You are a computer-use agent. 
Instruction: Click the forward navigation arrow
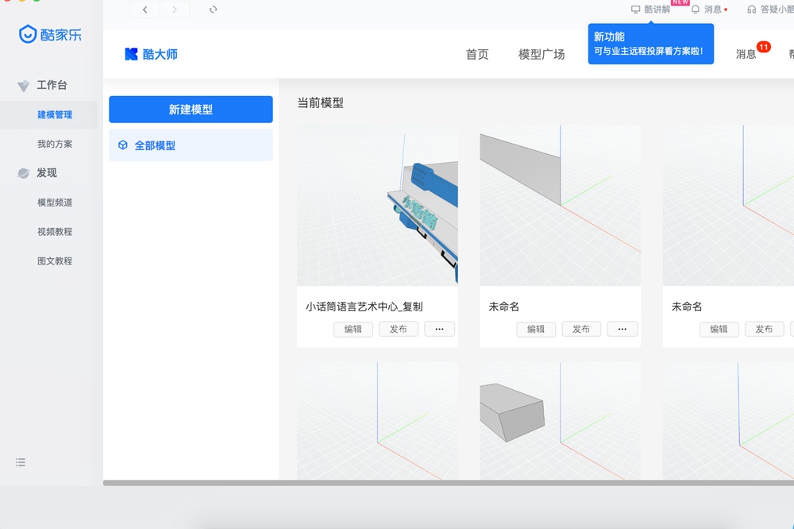[175, 10]
